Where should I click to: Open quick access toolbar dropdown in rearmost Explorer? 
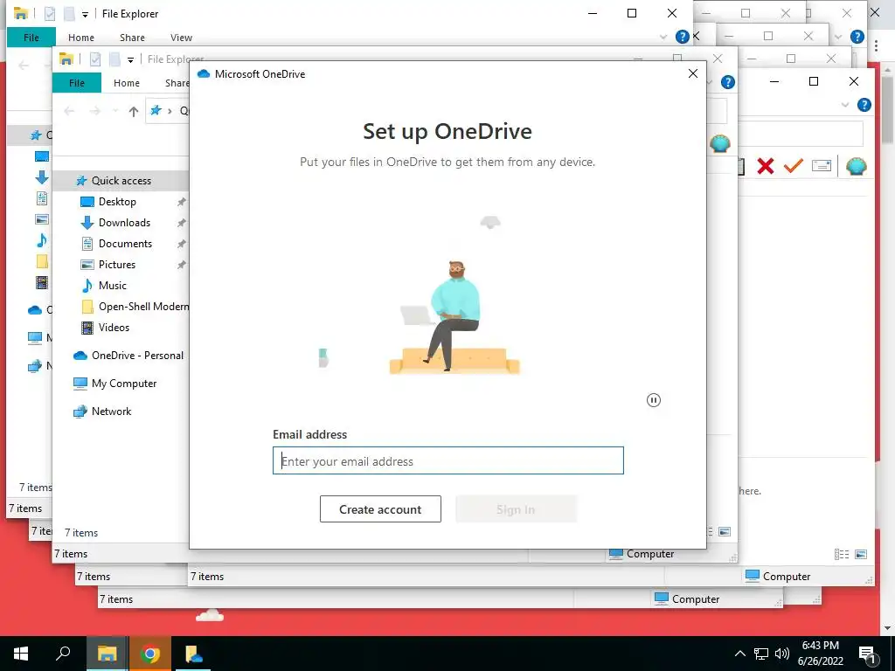85,14
